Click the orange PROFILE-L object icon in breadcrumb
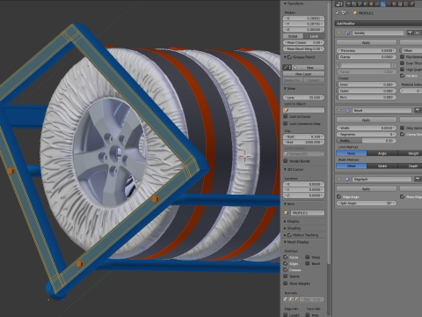This screenshot has height=317, width=422. pos(355,13)
